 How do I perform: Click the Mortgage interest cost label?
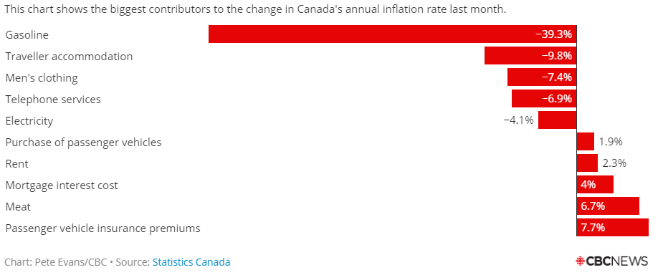click(62, 185)
